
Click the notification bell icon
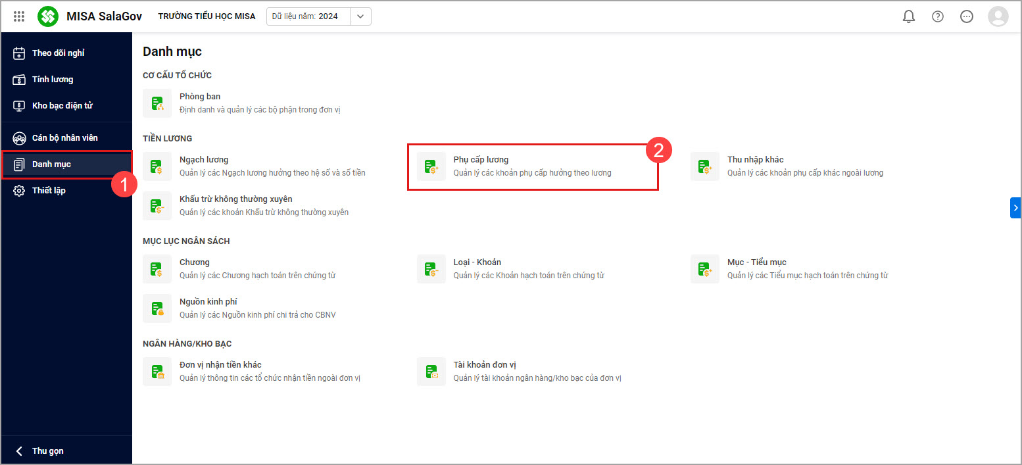[x=908, y=16]
